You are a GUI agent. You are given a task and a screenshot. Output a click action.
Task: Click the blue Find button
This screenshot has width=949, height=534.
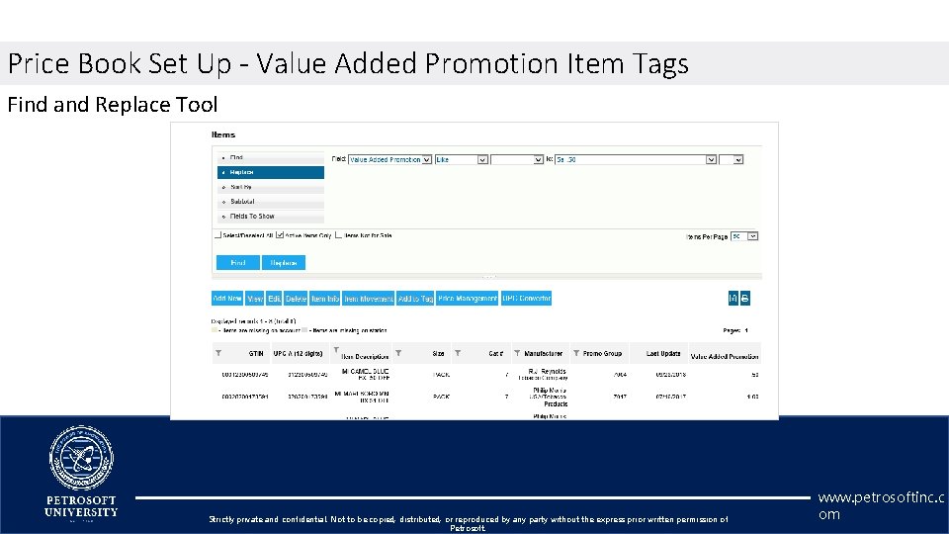(x=238, y=263)
